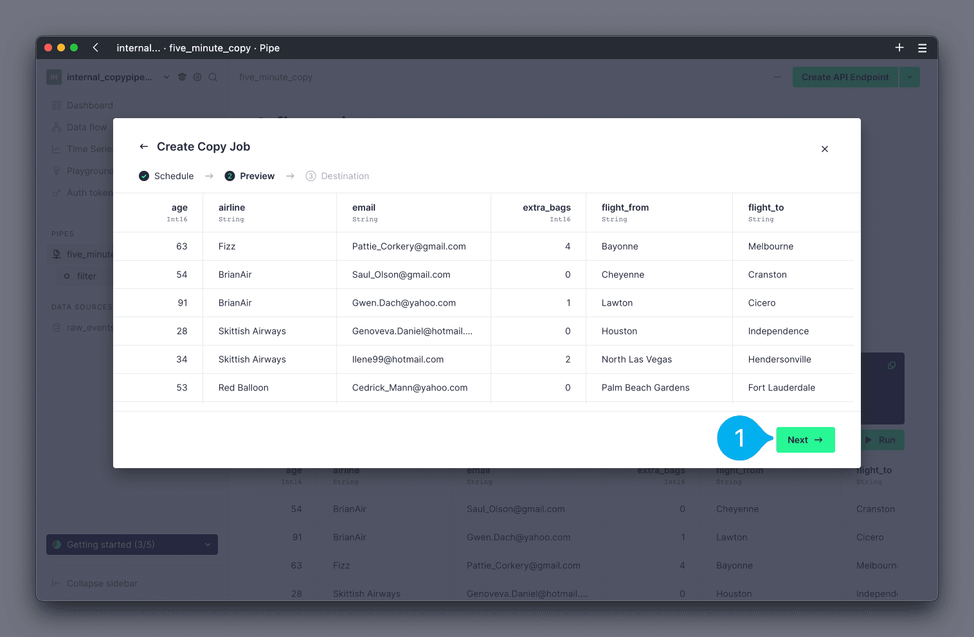Expand the Getting started (3/5) panel
The width and height of the screenshot is (974, 637).
[x=132, y=545]
